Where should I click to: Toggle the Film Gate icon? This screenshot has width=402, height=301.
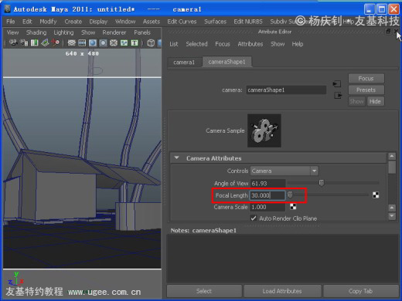coord(82,43)
